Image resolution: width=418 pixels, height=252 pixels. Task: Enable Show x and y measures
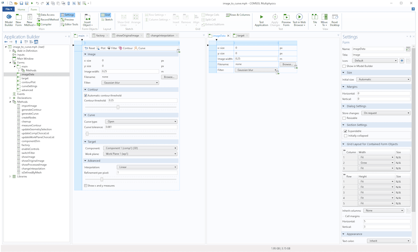pos(86,185)
